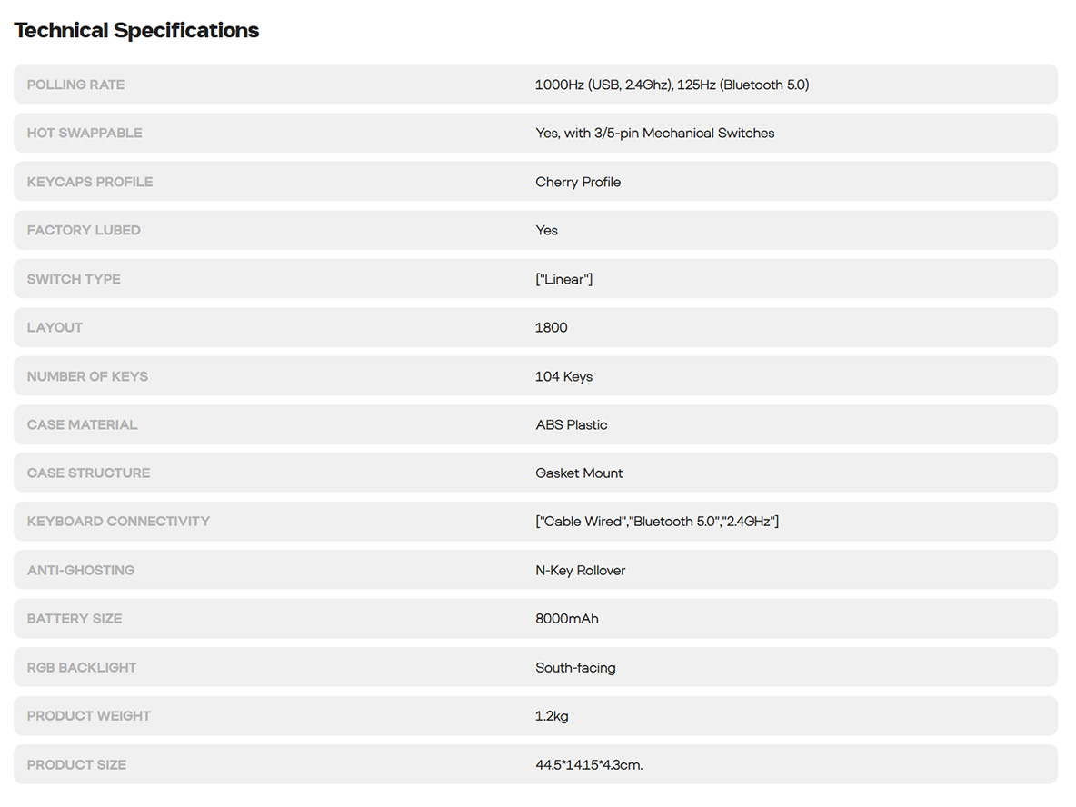
Task: Select the KEYBOARD CONNECTIVITY label
Action: (119, 522)
